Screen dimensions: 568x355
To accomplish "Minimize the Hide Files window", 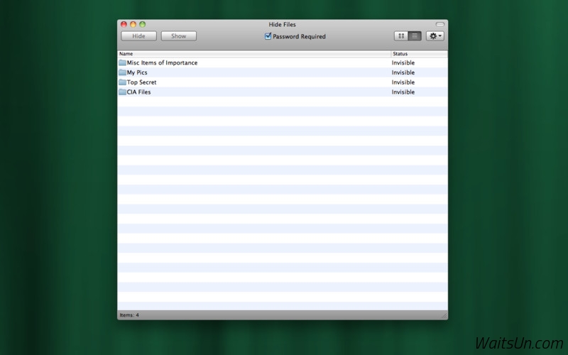I will pyautogui.click(x=133, y=24).
